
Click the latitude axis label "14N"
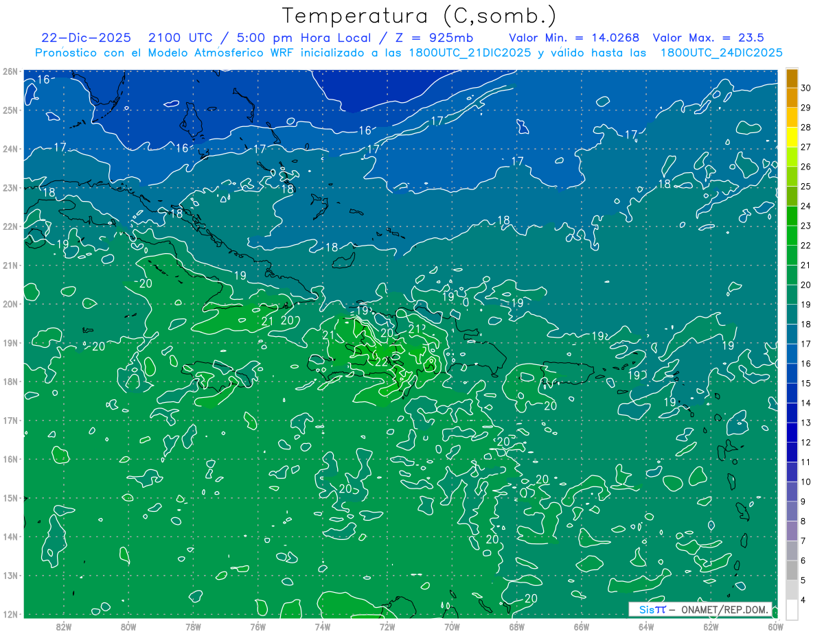[10, 537]
